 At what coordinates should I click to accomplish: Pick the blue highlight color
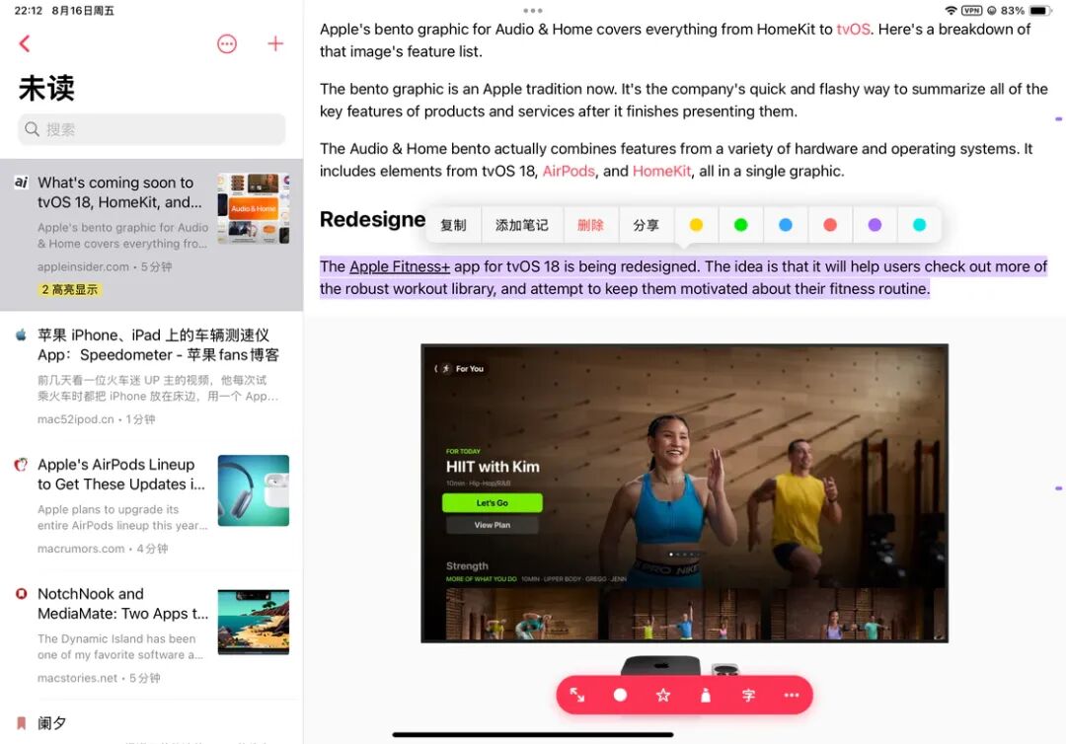pyautogui.click(x=786, y=225)
